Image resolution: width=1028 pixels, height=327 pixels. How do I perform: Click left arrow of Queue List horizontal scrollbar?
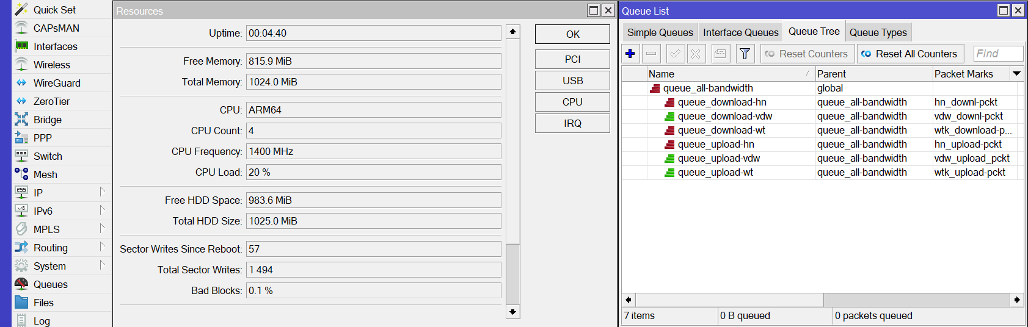[x=629, y=300]
